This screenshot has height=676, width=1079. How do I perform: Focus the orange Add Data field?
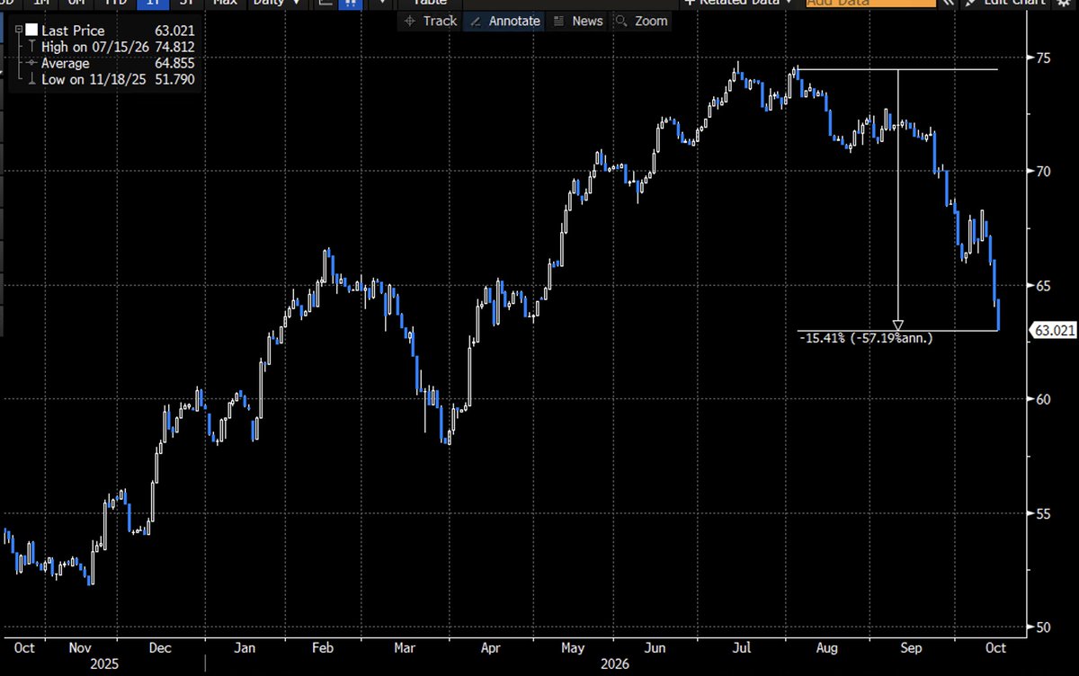(x=869, y=3)
